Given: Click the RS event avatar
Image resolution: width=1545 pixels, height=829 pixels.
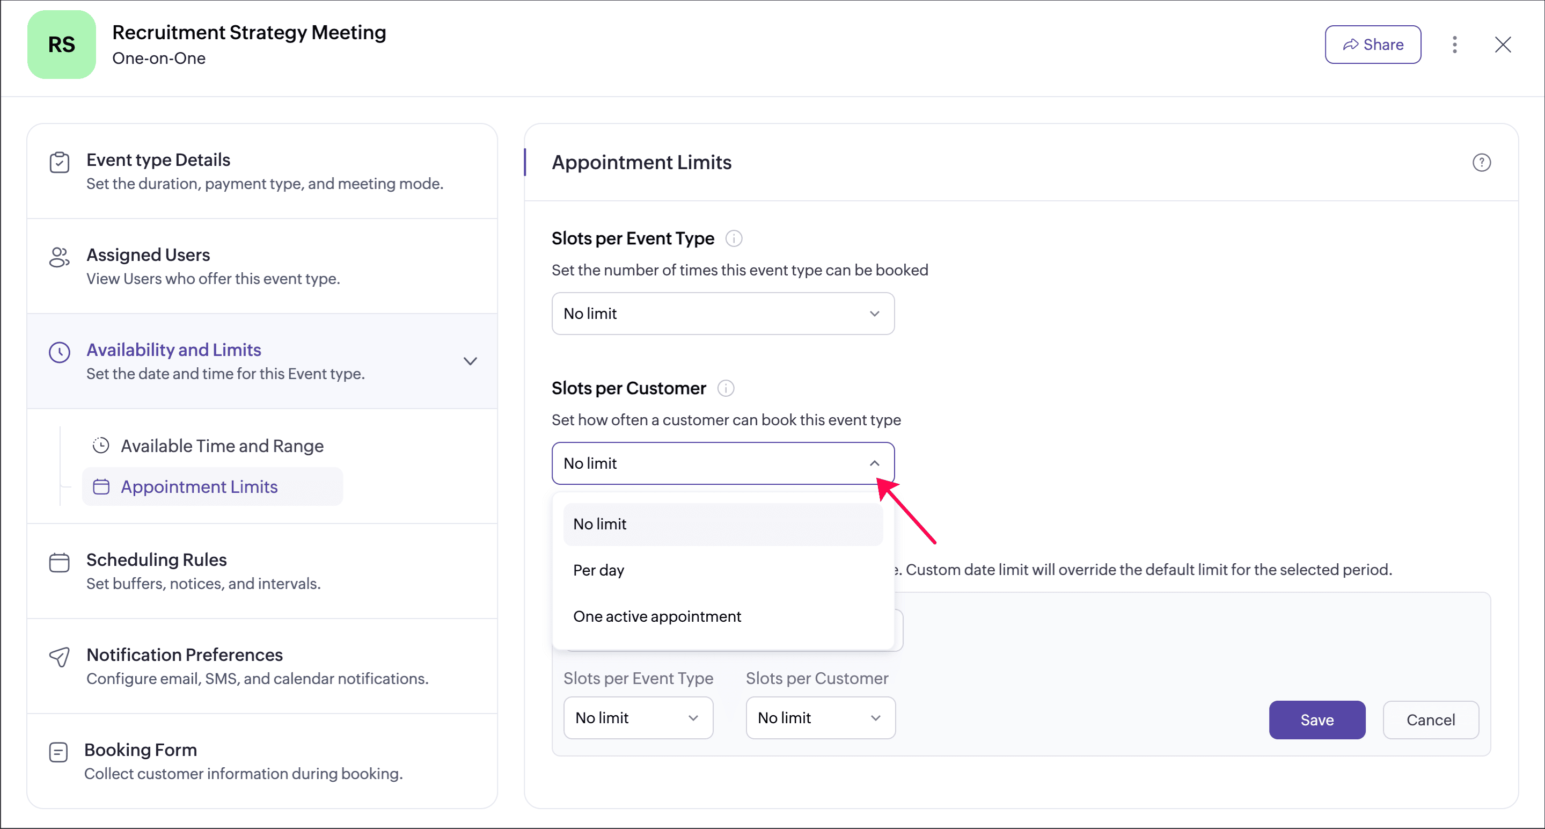Looking at the screenshot, I should click(61, 45).
